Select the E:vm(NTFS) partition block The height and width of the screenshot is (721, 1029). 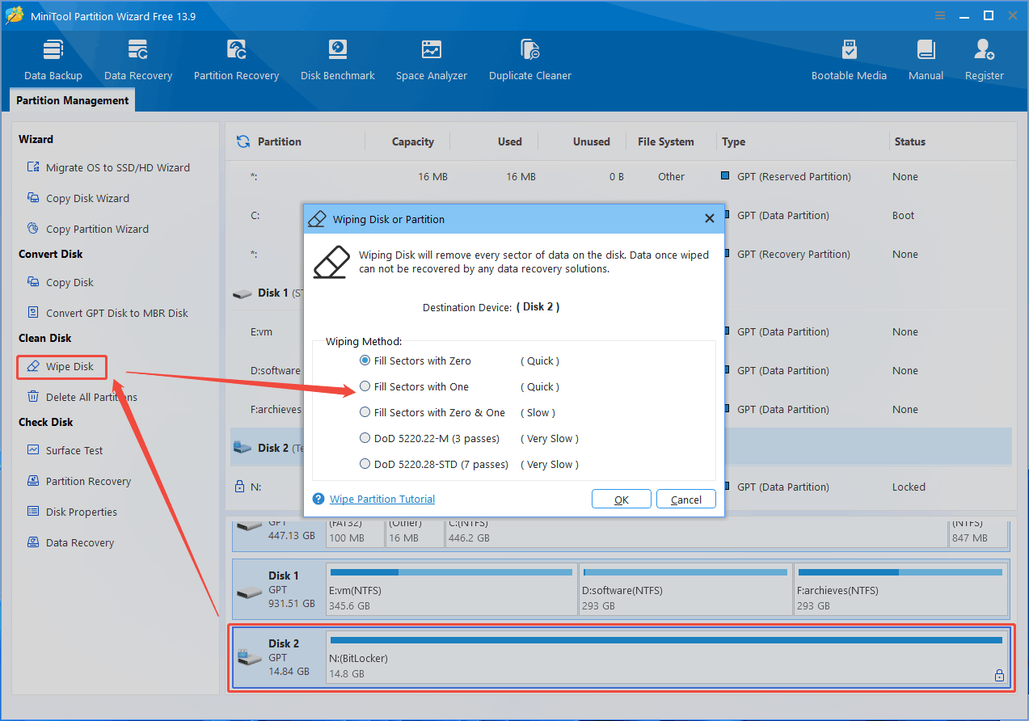pos(451,590)
